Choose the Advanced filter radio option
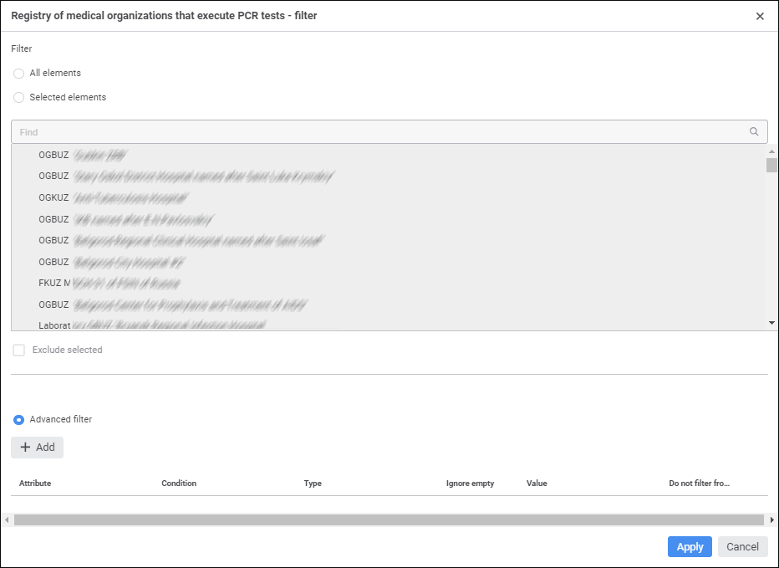The height and width of the screenshot is (568, 779). pyautogui.click(x=19, y=420)
